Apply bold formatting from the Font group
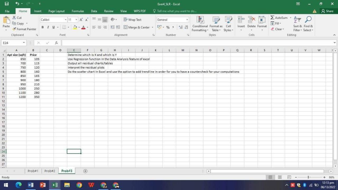Image resolution: width=338 pixels, height=190 pixels. click(x=43, y=27)
